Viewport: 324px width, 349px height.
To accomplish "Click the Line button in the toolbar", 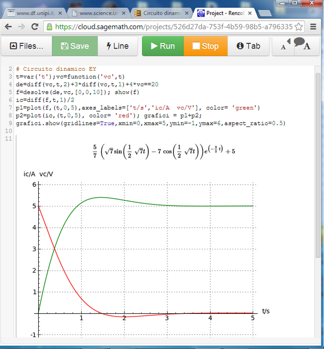I will pos(117,46).
